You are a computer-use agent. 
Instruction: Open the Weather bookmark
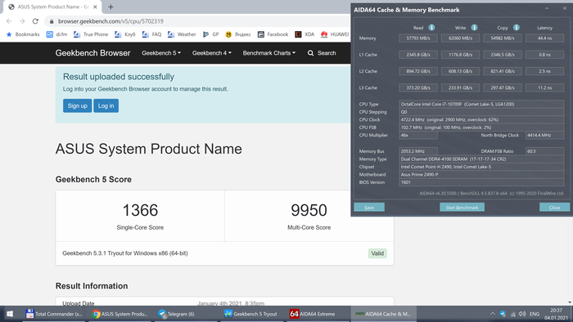pos(182,34)
